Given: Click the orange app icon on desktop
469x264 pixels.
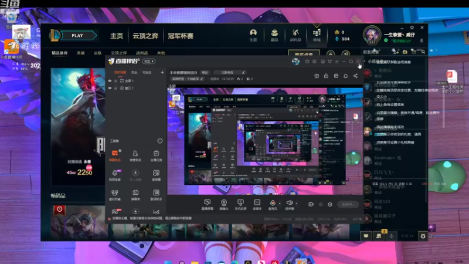Looking at the screenshot, I should (11, 47).
